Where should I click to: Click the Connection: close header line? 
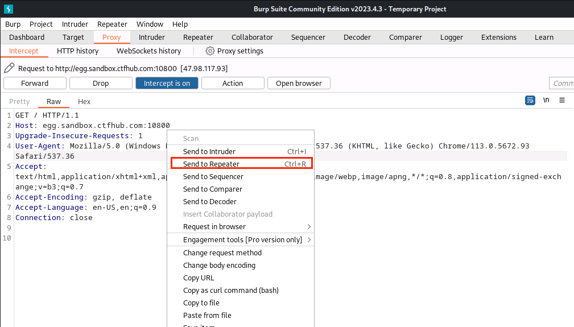pos(54,218)
